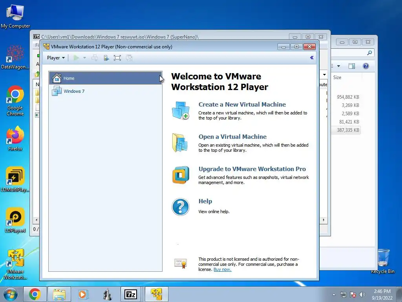Switch to 7-Zip via taskbar button
This screenshot has width=402, height=302.
131,294
